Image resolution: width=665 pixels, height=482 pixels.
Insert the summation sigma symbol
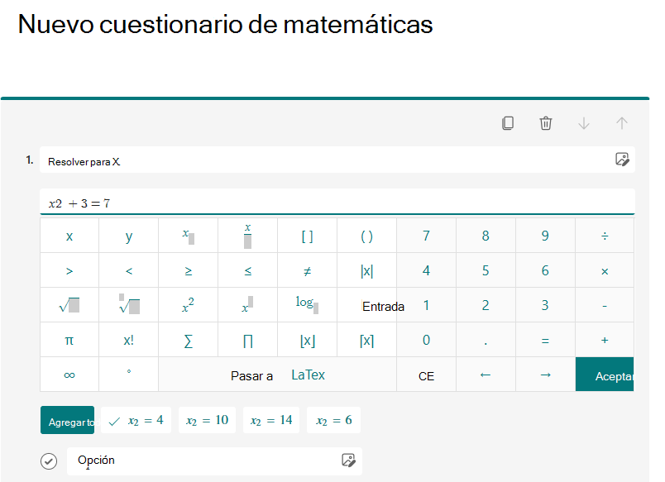[x=189, y=340]
